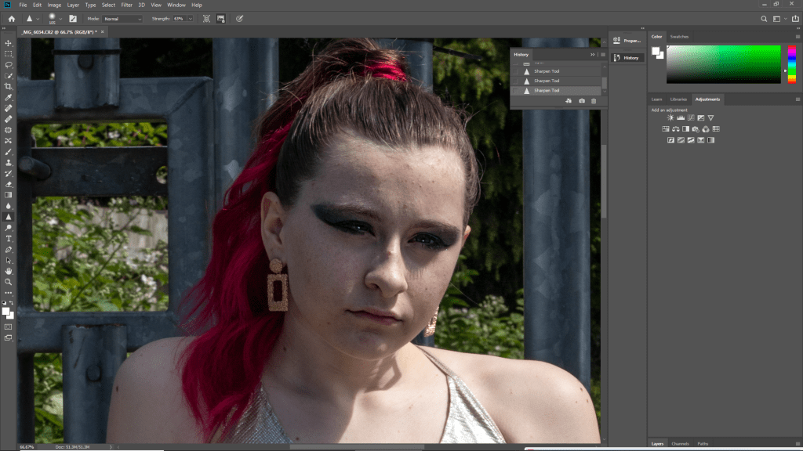Image resolution: width=803 pixels, height=451 pixels.
Task: Add a Levels adjustment
Action: tap(680, 117)
